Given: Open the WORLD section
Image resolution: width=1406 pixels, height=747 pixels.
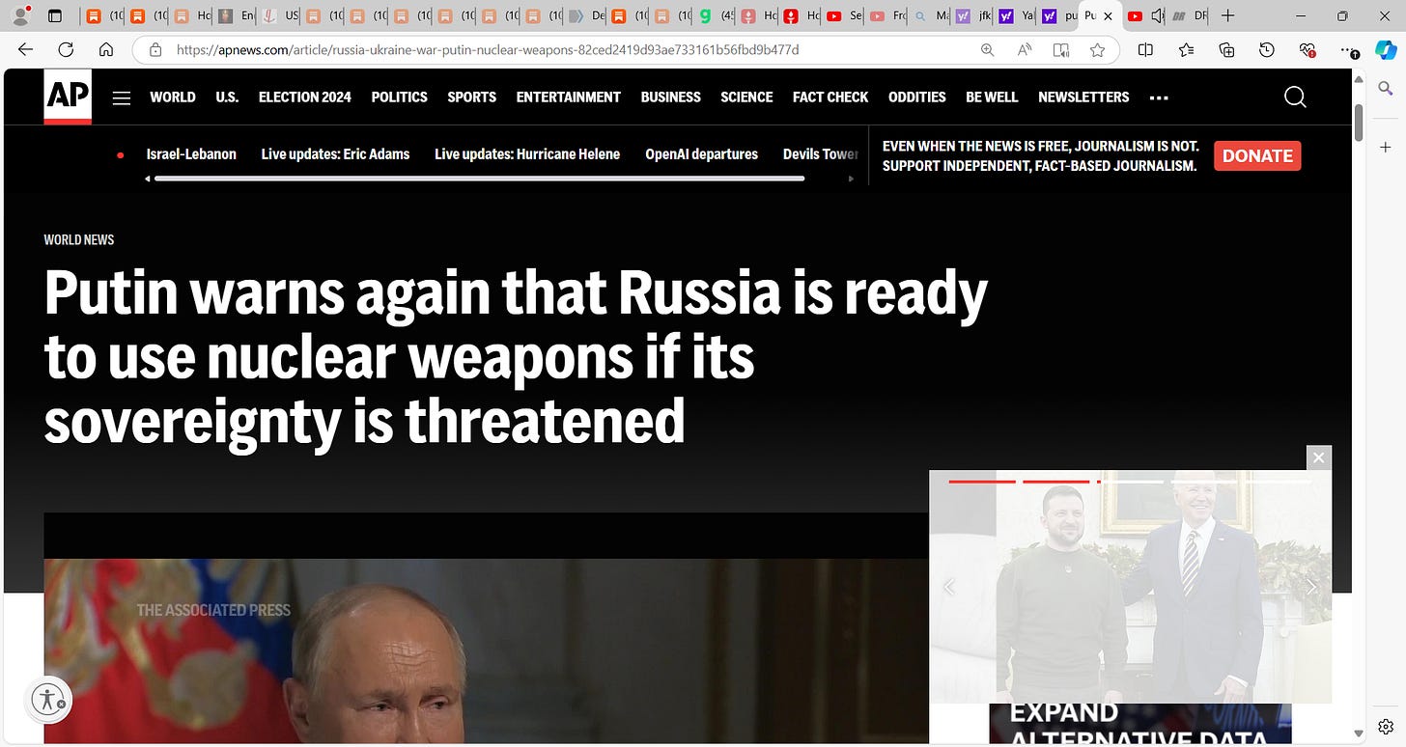Looking at the screenshot, I should (173, 97).
